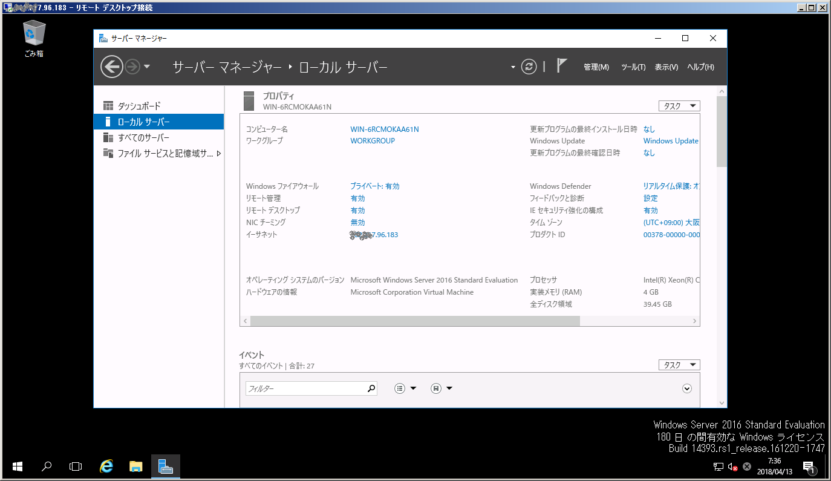Viewport: 831px width, 481px height.
Task: Expand the events filter chevron button
Action: [x=686, y=388]
